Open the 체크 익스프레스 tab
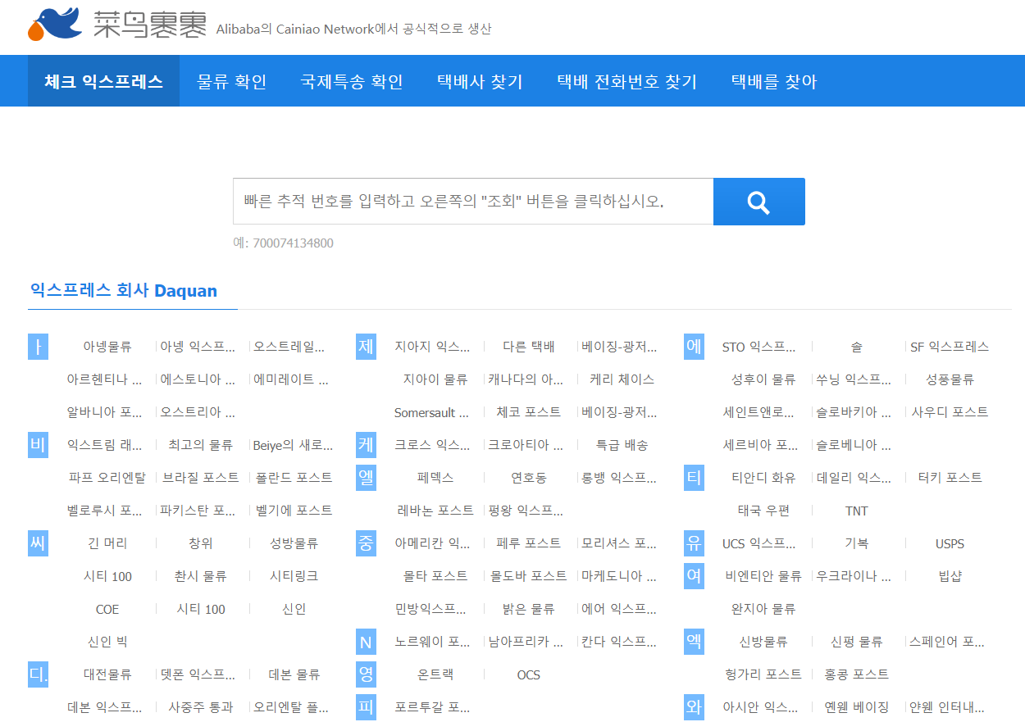The image size is (1025, 722). tap(103, 81)
